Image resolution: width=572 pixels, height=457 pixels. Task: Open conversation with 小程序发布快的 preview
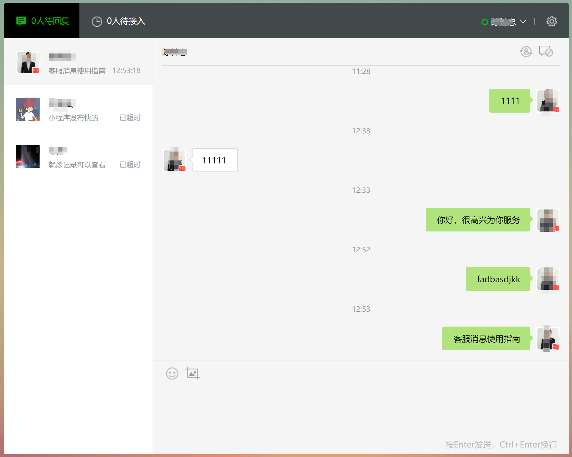coord(79,110)
